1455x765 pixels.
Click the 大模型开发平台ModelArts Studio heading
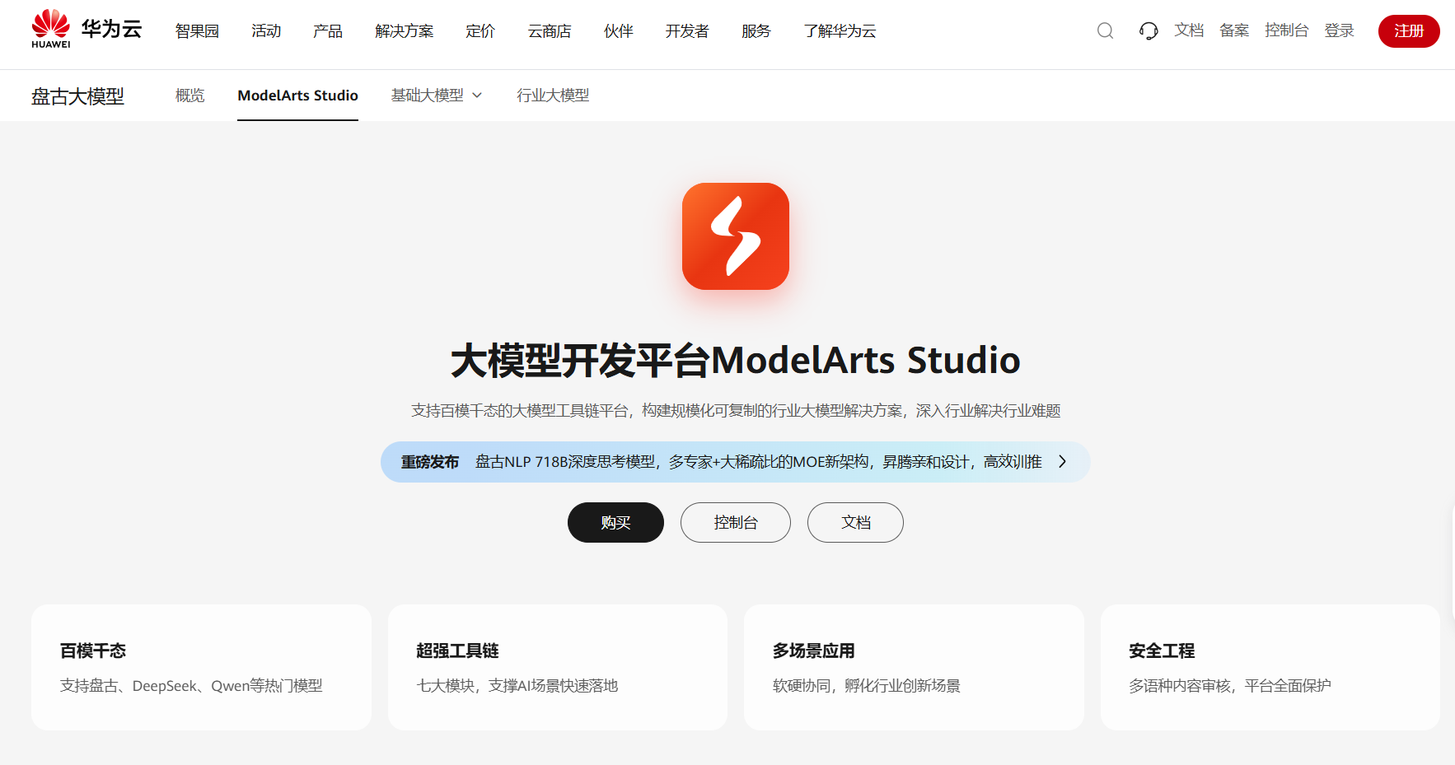[x=736, y=361]
